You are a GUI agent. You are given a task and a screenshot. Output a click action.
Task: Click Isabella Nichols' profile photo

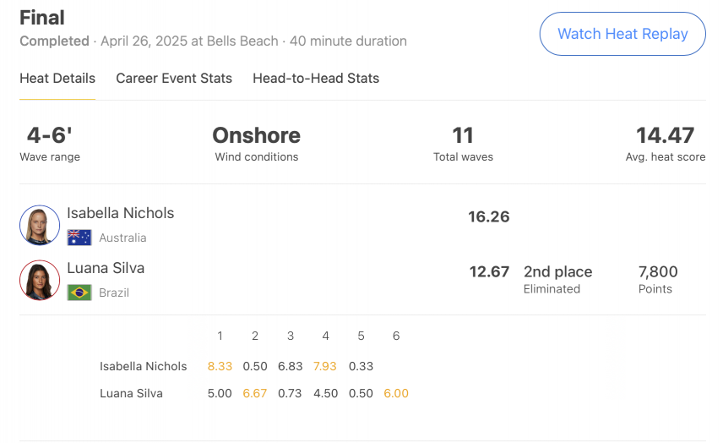[40, 225]
